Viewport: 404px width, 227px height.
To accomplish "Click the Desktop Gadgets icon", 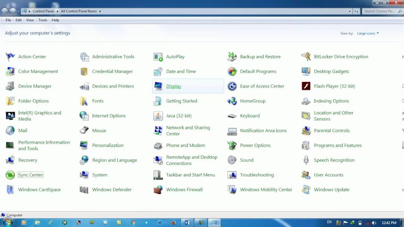I will tap(306, 72).
